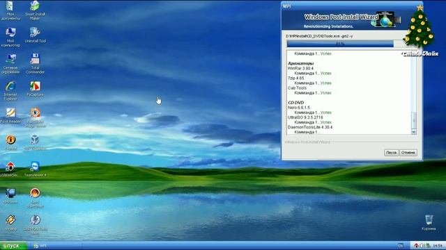This screenshot has width=446, height=250.
Task: Open the orange info-circle desktop shortcut
Action: point(10,142)
